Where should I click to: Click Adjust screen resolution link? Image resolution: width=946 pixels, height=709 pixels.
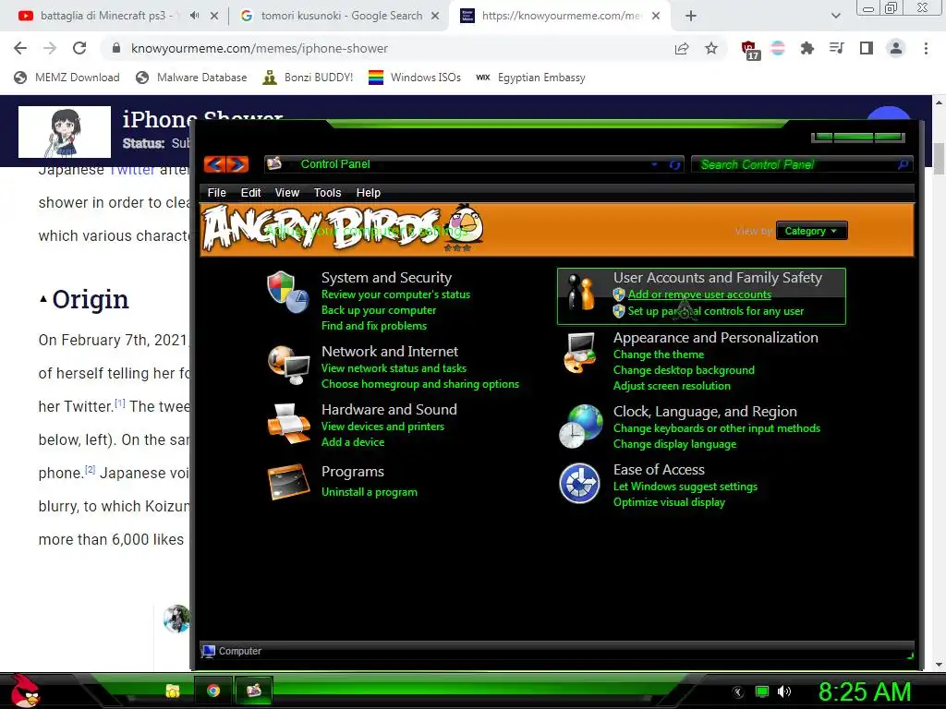pyautogui.click(x=672, y=386)
